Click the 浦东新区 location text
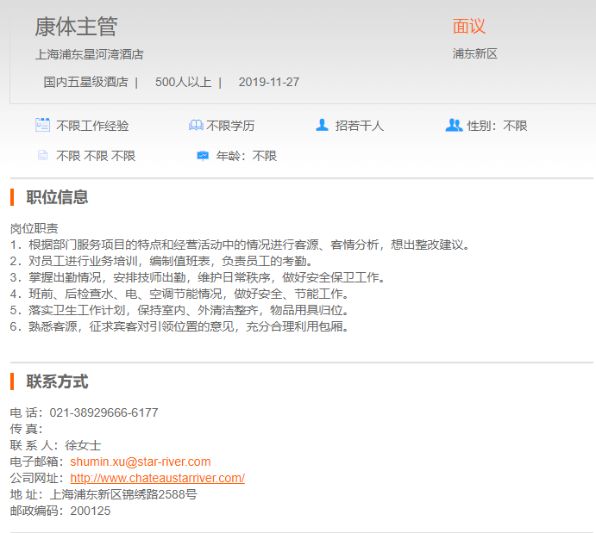This screenshot has height=533, width=596. pos(475,54)
